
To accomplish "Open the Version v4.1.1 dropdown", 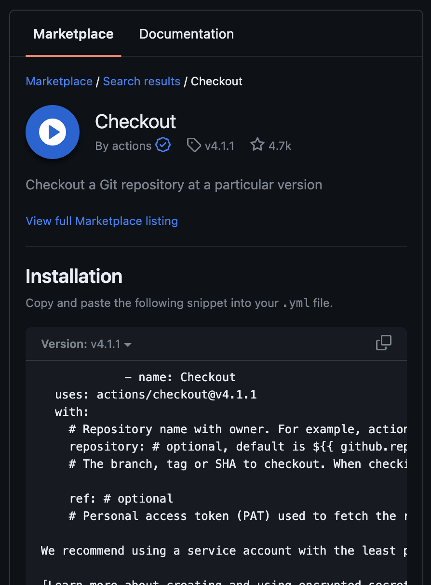I will 87,344.
